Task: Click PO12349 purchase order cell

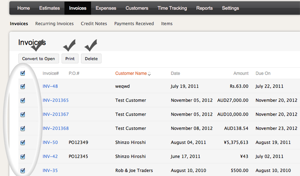Action: pos(78,142)
